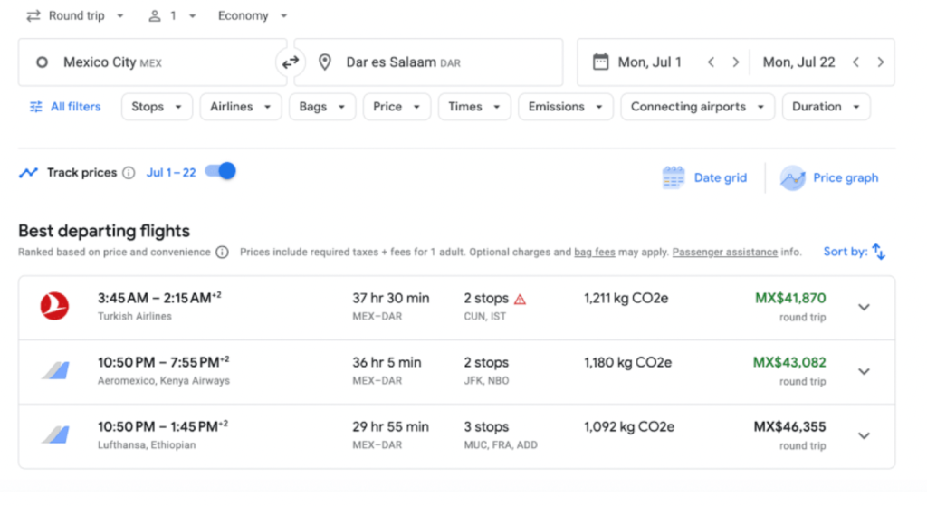Open the Stops filter
927x506 pixels.
(157, 107)
